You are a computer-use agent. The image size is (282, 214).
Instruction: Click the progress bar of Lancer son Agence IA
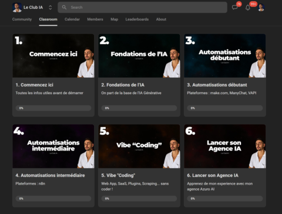point(225,199)
